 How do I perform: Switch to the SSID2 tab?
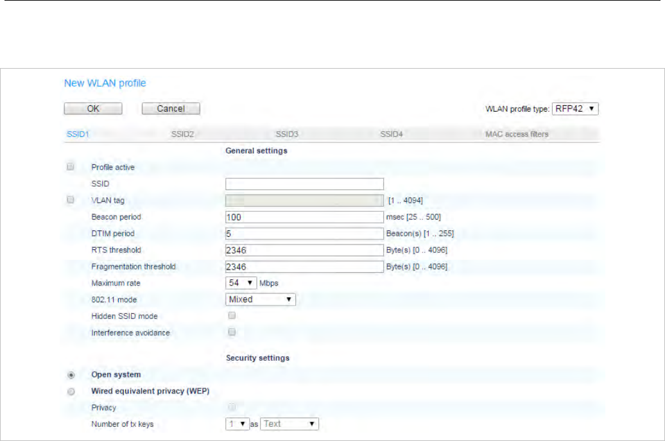pos(182,134)
